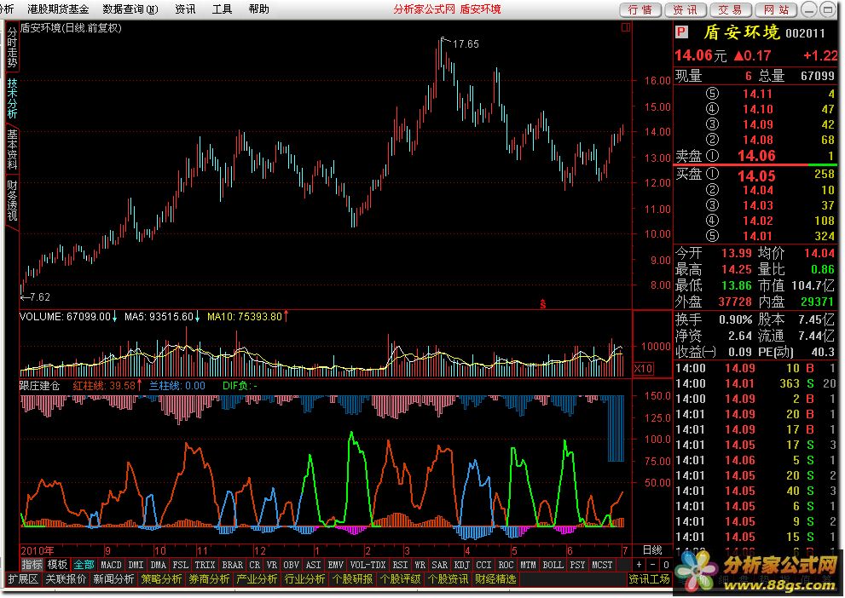Open the 产业分析 tab
The image size is (845, 598).
point(257,579)
